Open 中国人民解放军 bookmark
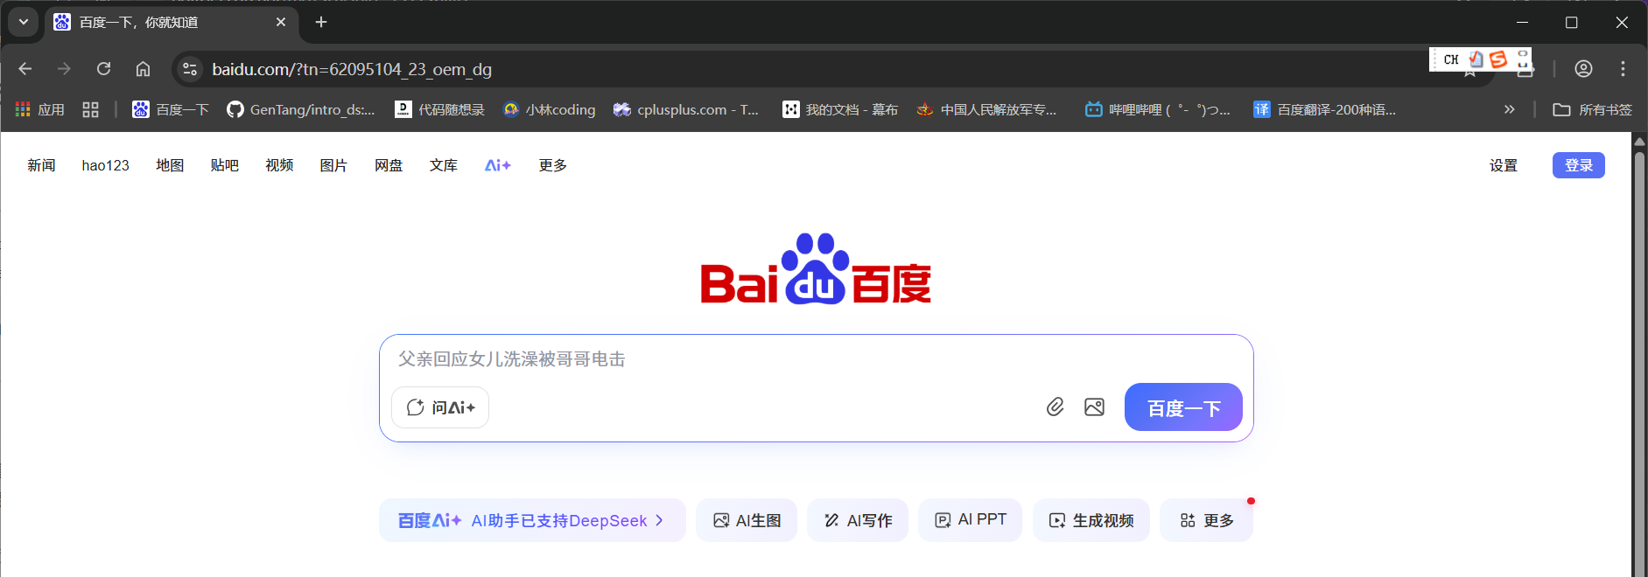Image resolution: width=1648 pixels, height=577 pixels. [987, 109]
